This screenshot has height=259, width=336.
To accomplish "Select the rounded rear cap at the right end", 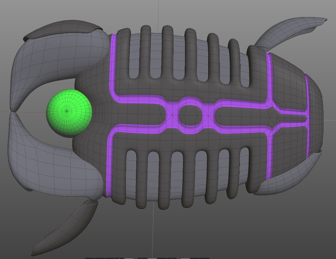I will click(x=316, y=114).
